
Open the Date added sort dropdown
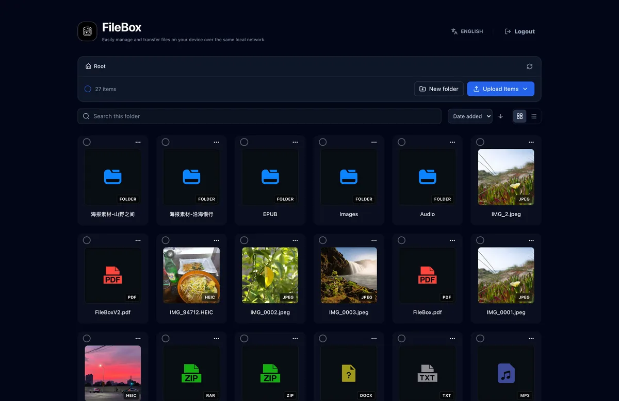click(x=470, y=116)
